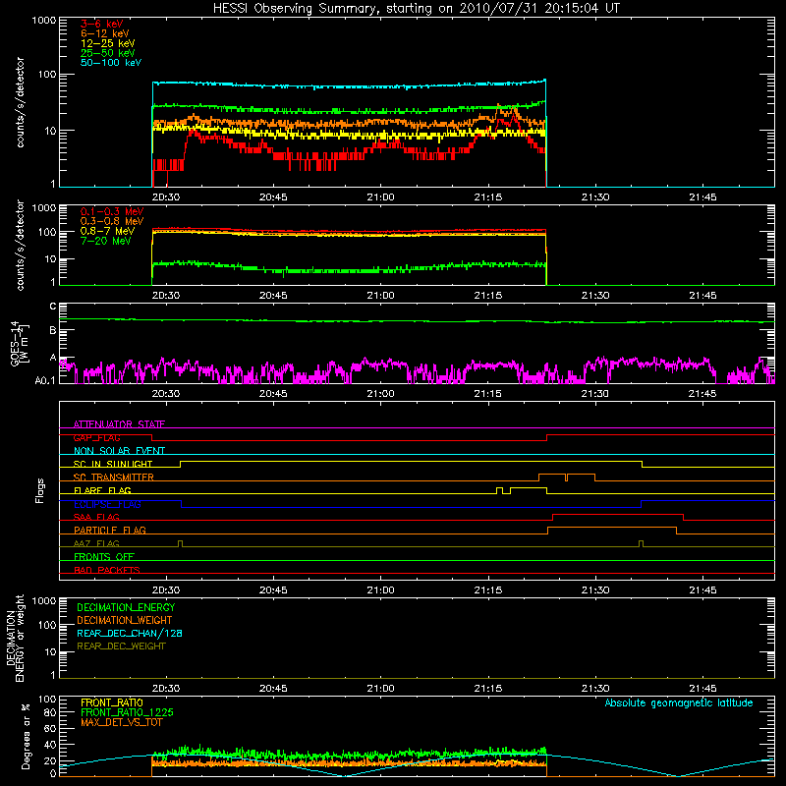The width and height of the screenshot is (786, 786).
Task: Click the ECLIPSE_FLAG label
Action: (x=107, y=504)
